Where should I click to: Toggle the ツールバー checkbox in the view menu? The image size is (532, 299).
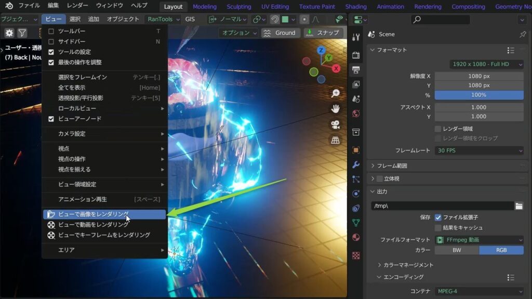[x=51, y=31]
